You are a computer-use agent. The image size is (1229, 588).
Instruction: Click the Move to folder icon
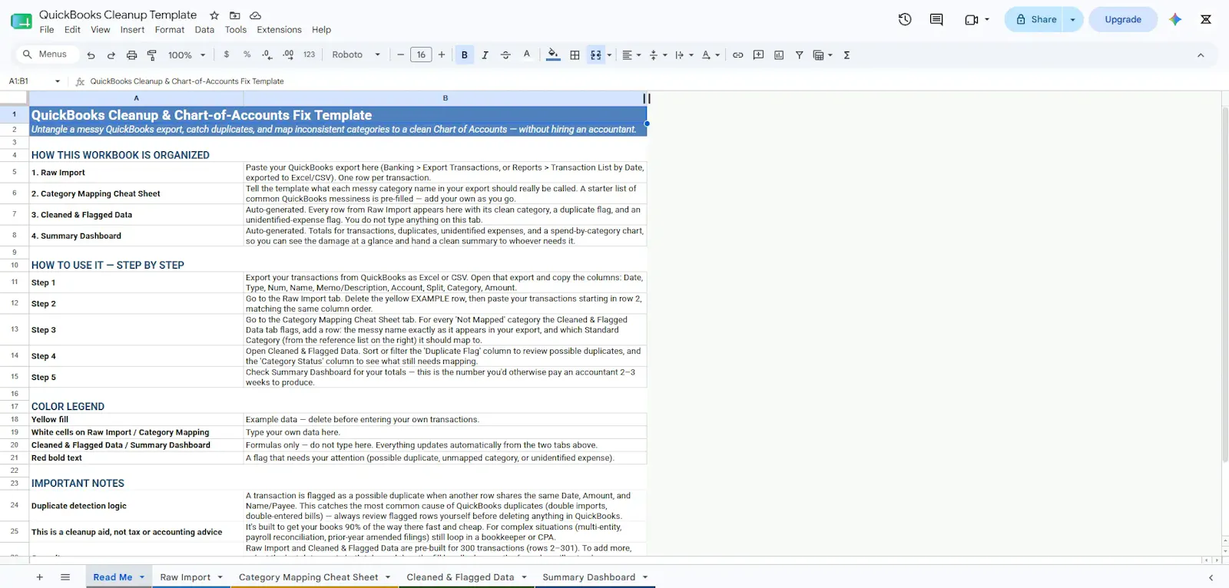coord(235,15)
